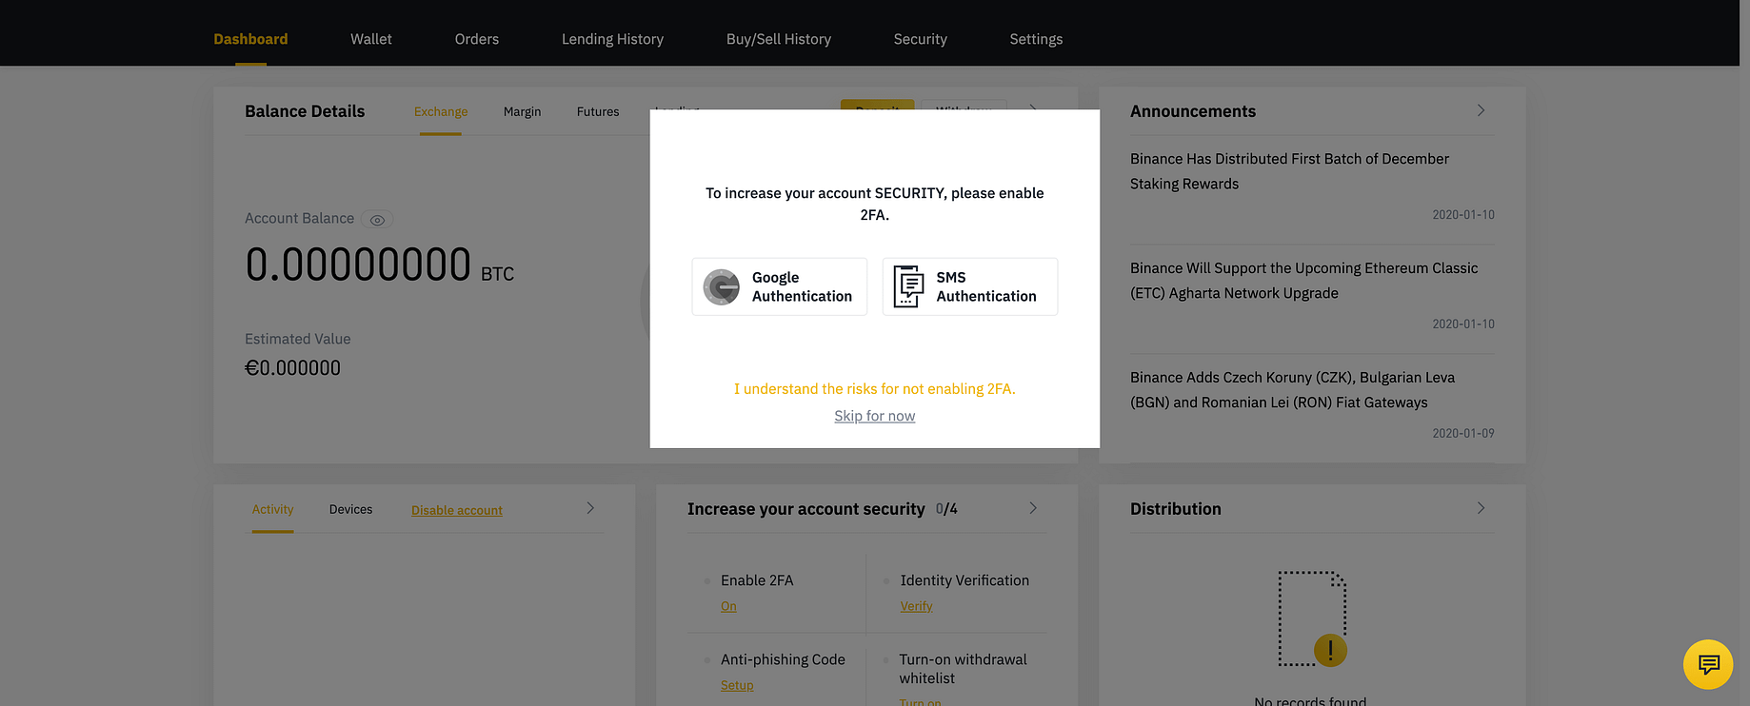Click the 0/4 security progress count
The image size is (1750, 706).
point(946,509)
